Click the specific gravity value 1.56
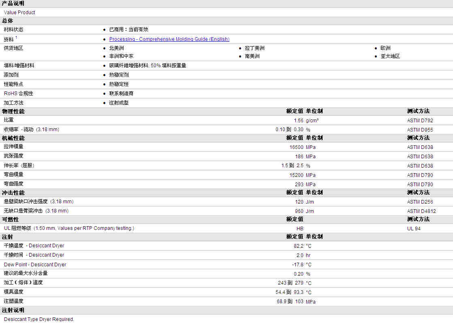The width and height of the screenshot is (453, 323). (299, 121)
